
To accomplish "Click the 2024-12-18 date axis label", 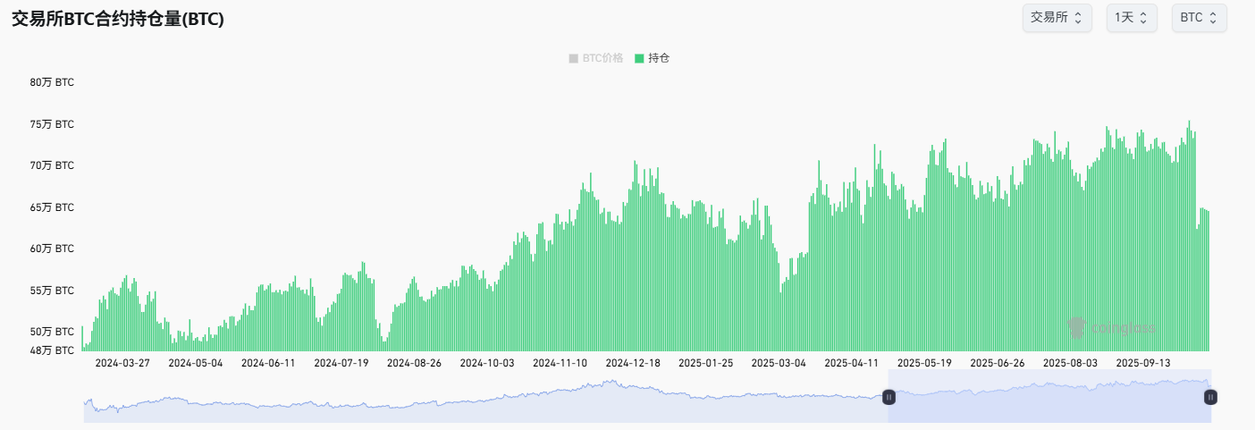I will pyautogui.click(x=633, y=363).
